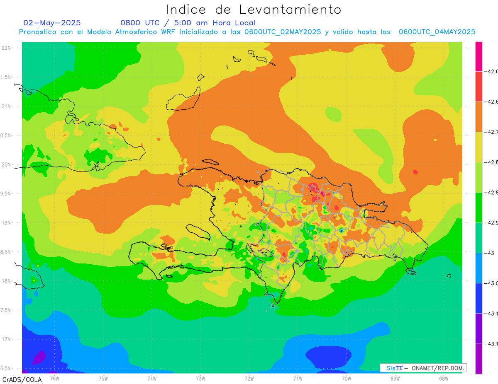Click the '68W' longitude label
The height and width of the screenshot is (384, 498).
coord(444,378)
